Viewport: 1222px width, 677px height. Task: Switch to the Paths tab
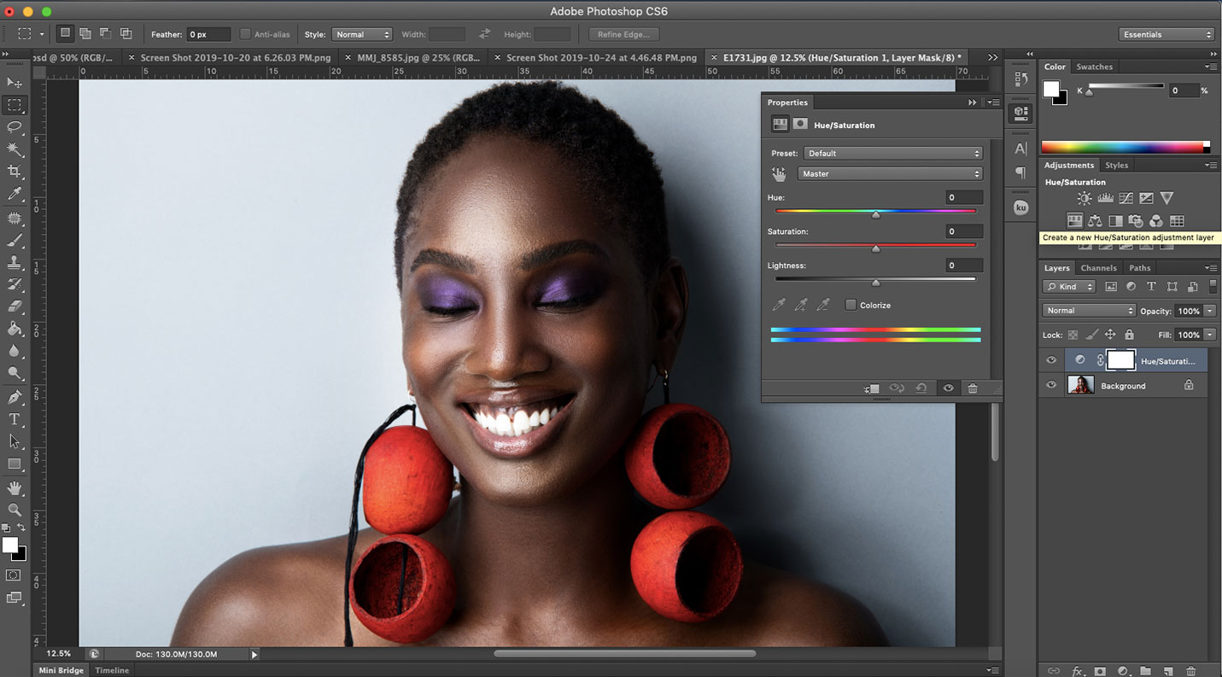click(1140, 268)
